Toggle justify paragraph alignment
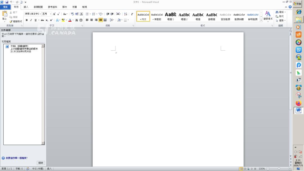 point(100,20)
